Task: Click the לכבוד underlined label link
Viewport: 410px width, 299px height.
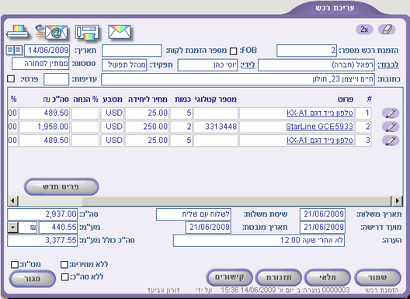Action: [x=388, y=65]
